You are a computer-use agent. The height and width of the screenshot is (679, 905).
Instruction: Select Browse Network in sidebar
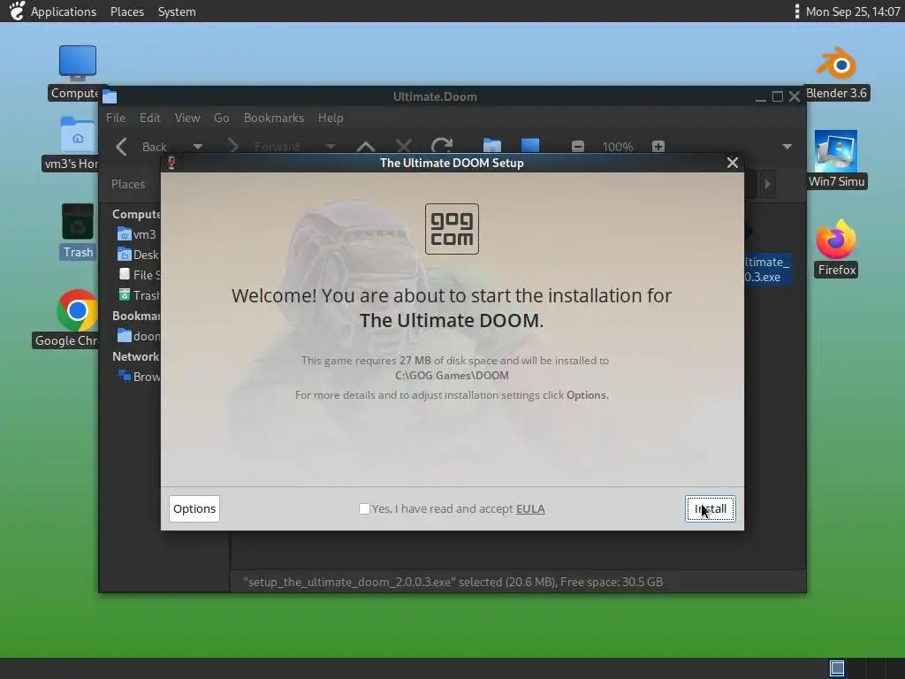pos(139,377)
